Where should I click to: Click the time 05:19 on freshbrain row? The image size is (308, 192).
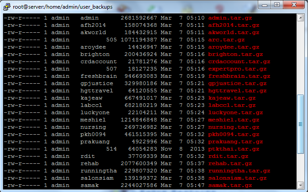196,76
